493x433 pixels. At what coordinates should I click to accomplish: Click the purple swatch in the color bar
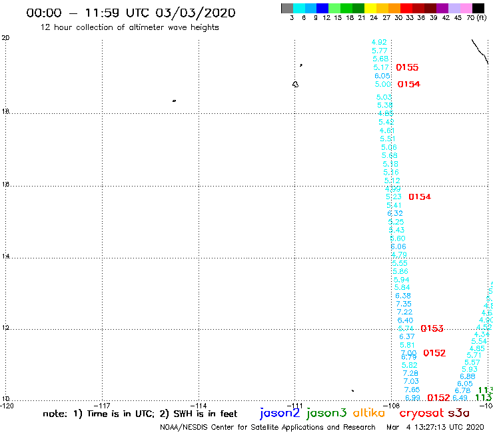(x=442, y=8)
